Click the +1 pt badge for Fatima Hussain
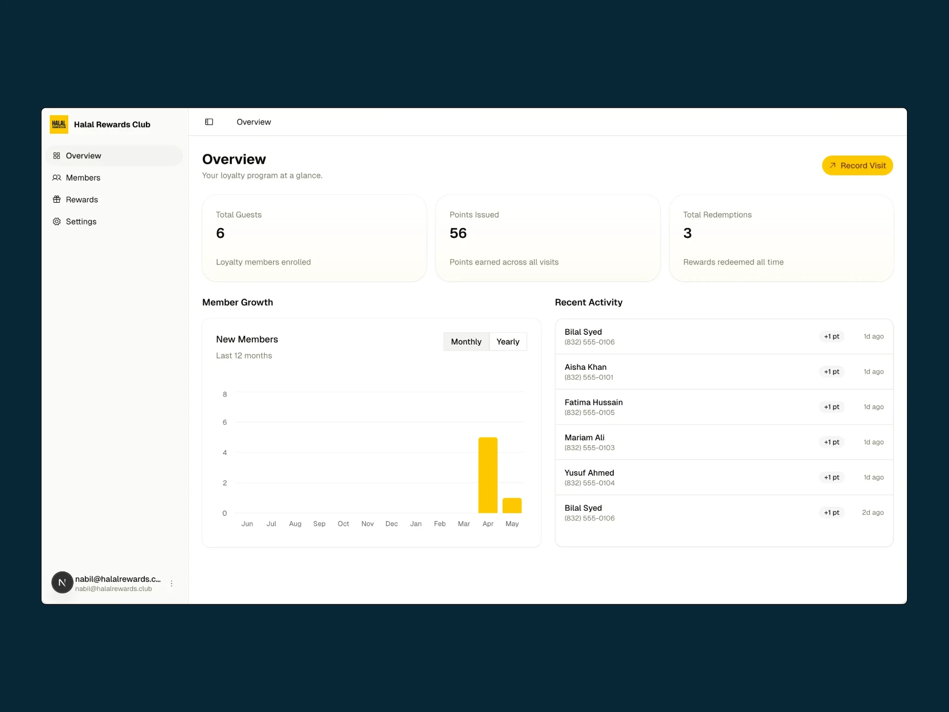Screen dimensions: 949x712 point(831,407)
